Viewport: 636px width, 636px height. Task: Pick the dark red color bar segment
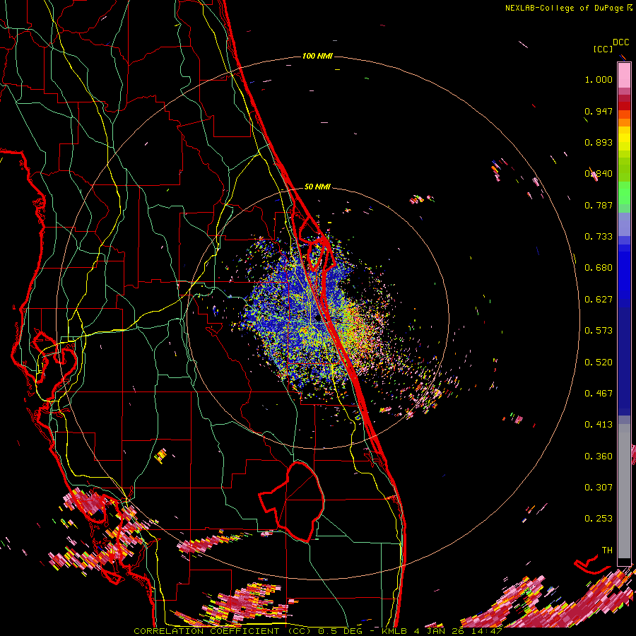(x=624, y=105)
